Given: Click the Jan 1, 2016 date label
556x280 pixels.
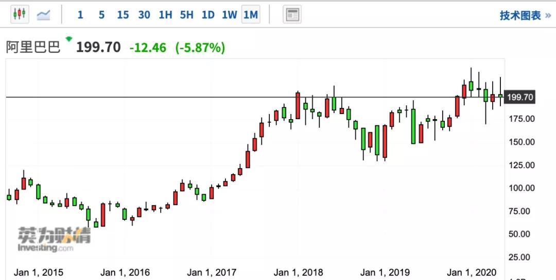Looking at the screenshot, I should coord(125,272).
